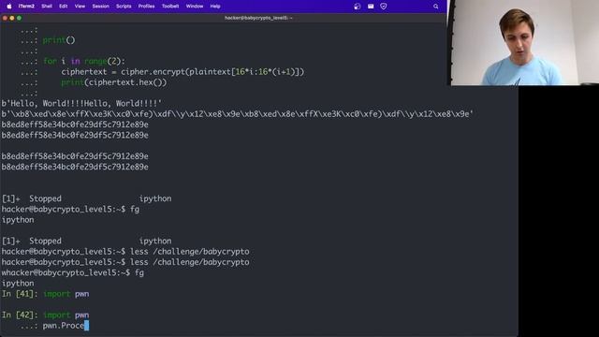Image resolution: width=599 pixels, height=337 pixels.
Task: Open the Shell menu
Action: (47, 7)
